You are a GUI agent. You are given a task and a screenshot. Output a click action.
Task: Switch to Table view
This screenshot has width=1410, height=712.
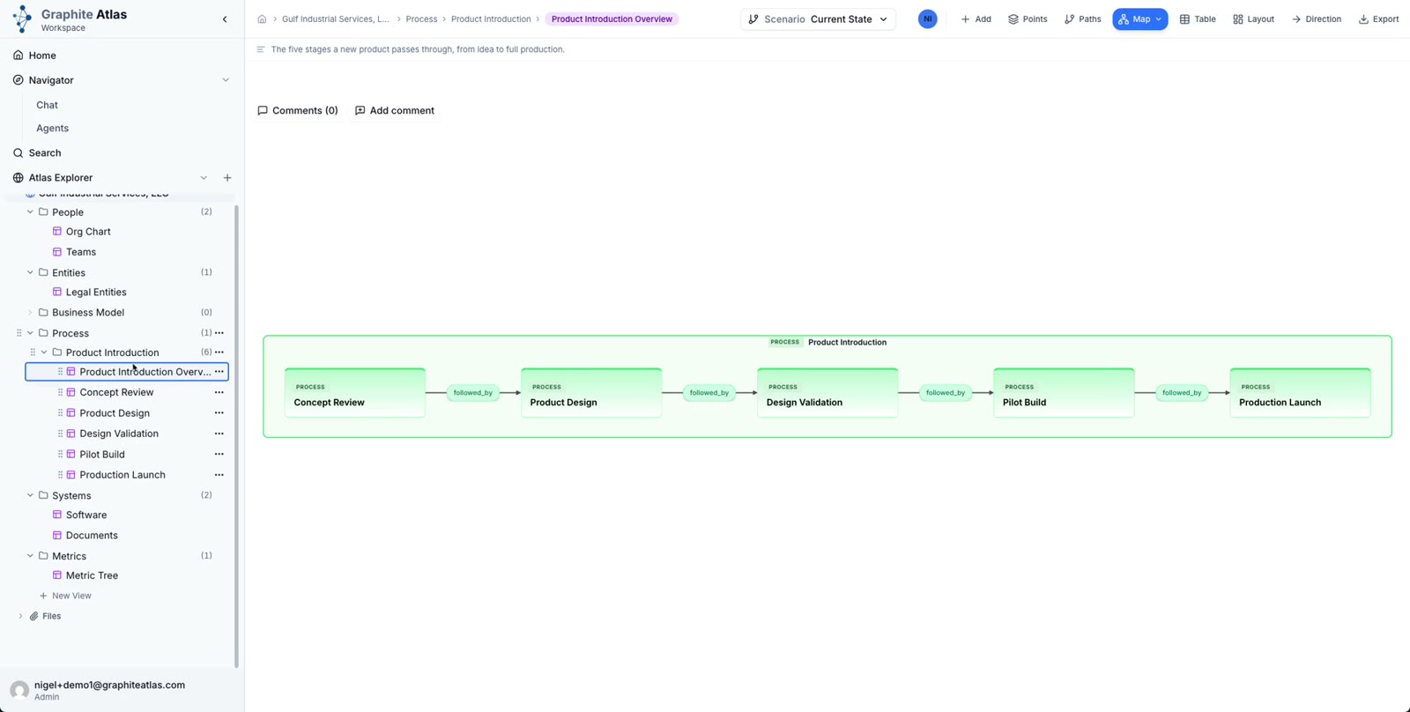point(1198,19)
